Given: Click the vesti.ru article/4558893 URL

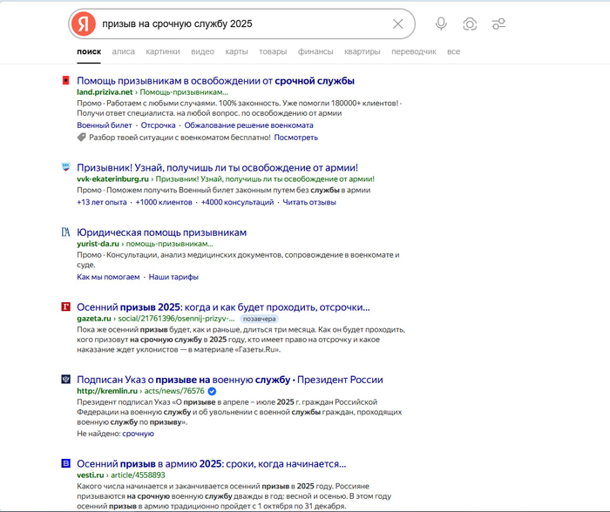Looking at the screenshot, I should coord(121,475).
